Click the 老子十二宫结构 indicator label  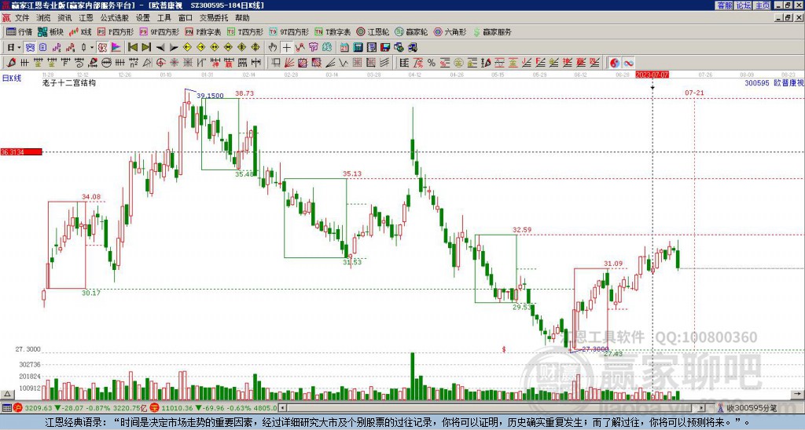(x=69, y=82)
